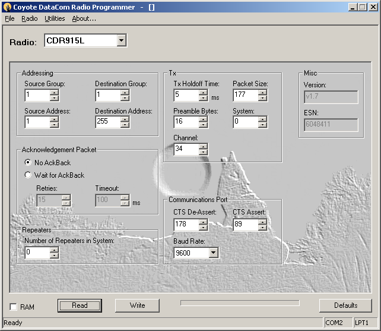Minimize the Radio Programmer window
This screenshot has width=381, height=331.
point(353,7)
